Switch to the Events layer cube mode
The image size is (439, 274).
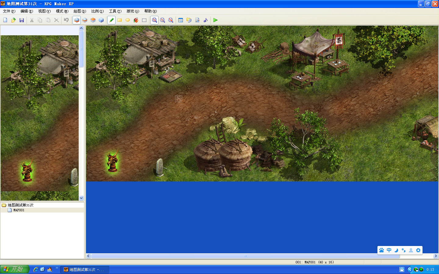(x=101, y=20)
